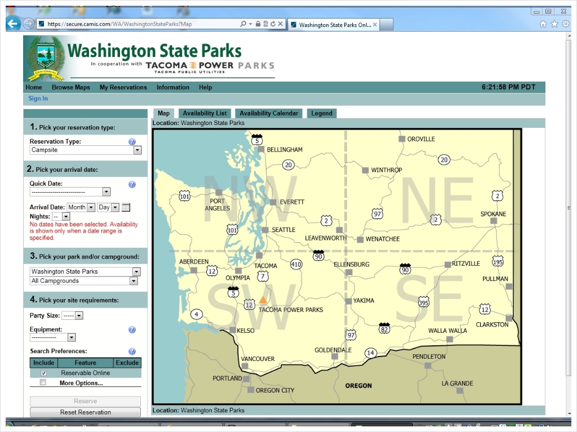Open the Washington State Parks park dropdown
The height and width of the screenshot is (432, 577).
[86, 271]
